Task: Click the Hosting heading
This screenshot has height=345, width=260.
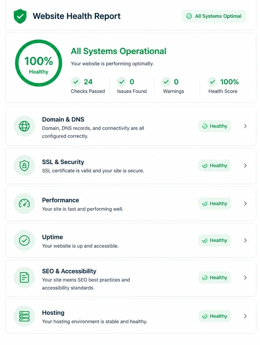Action: [53, 312]
